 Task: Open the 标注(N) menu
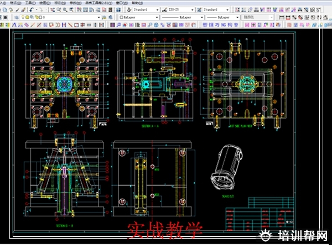click(59, 3)
